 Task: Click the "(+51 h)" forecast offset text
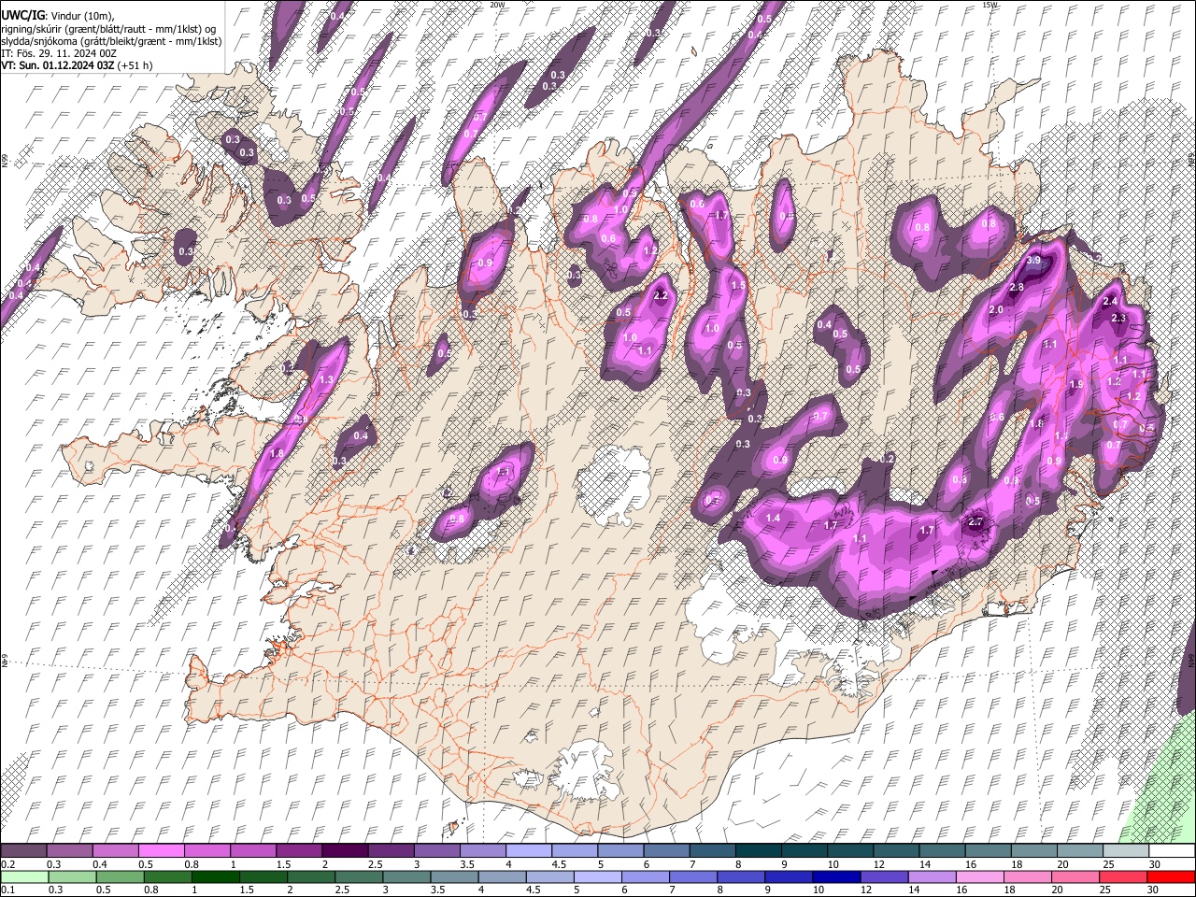click(x=135, y=65)
